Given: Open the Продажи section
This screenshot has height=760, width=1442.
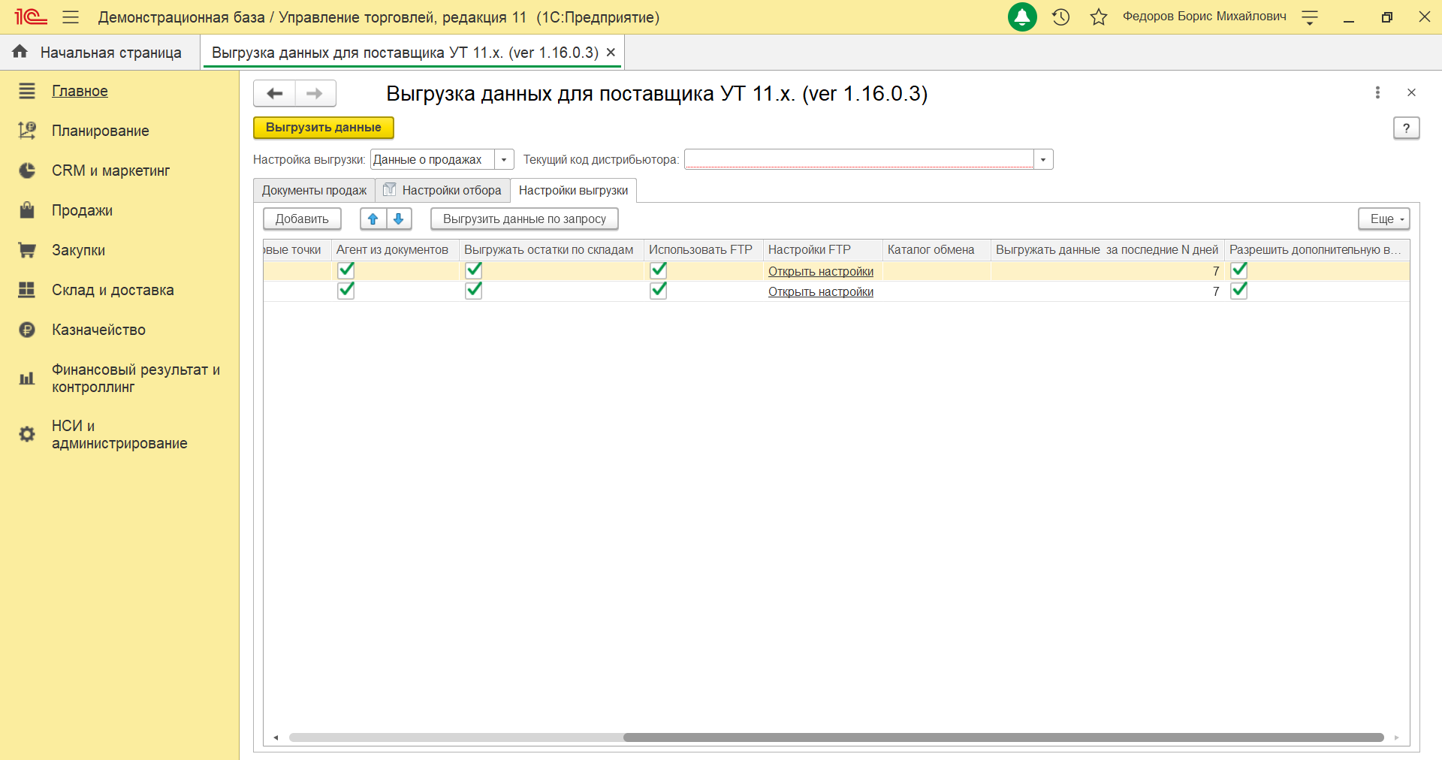Looking at the screenshot, I should pyautogui.click(x=82, y=210).
